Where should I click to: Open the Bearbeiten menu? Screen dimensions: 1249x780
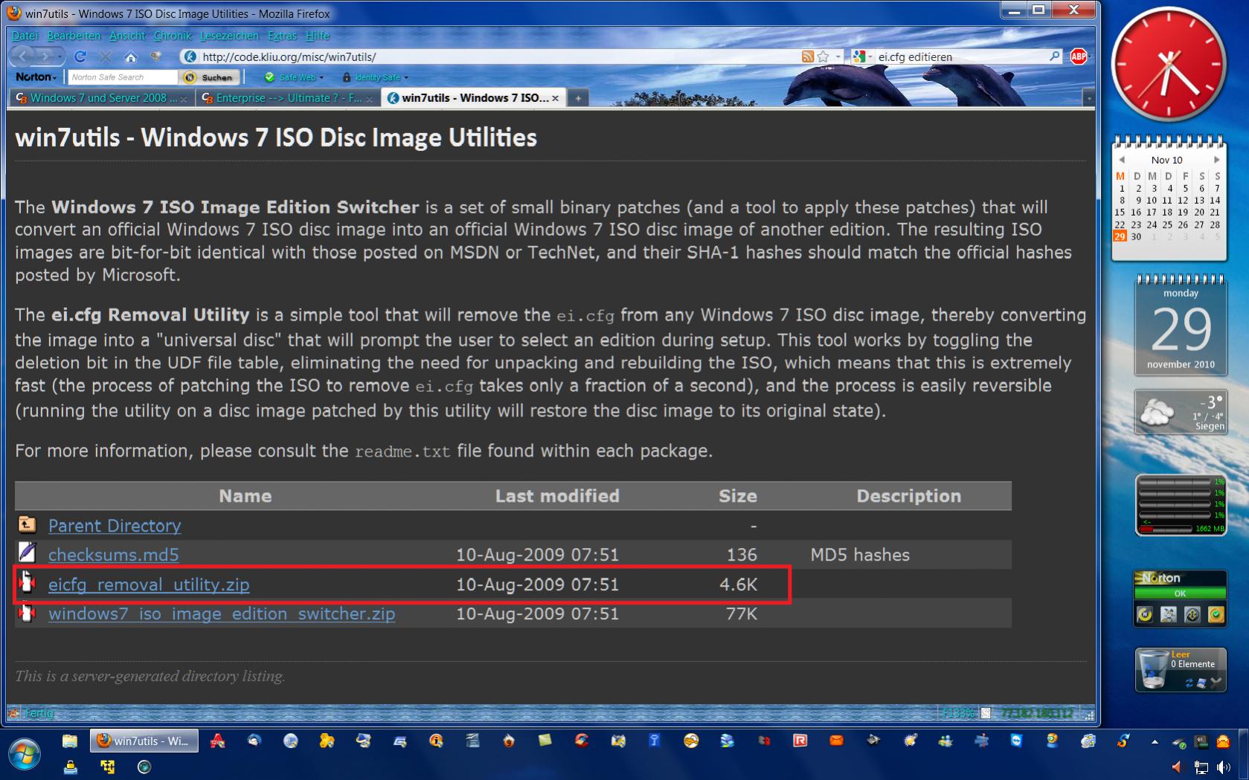pos(74,36)
